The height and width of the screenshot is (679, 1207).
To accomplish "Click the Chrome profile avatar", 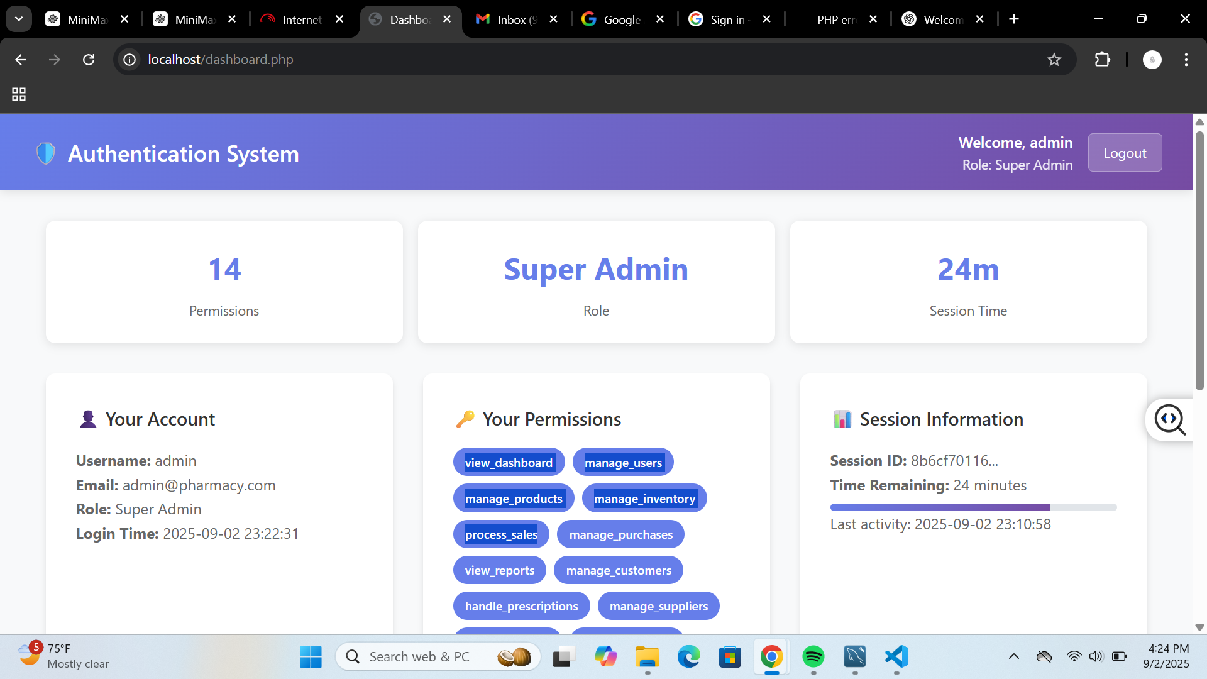I will [x=1152, y=60].
